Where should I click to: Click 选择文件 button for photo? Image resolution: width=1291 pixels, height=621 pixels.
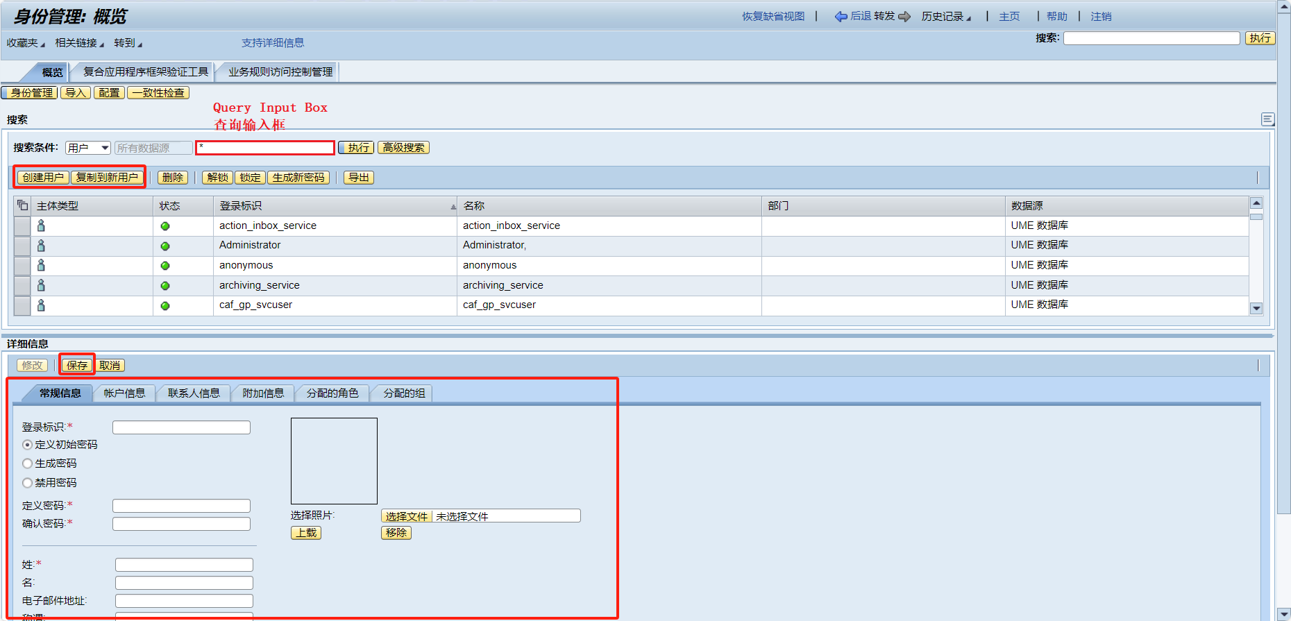(x=407, y=516)
